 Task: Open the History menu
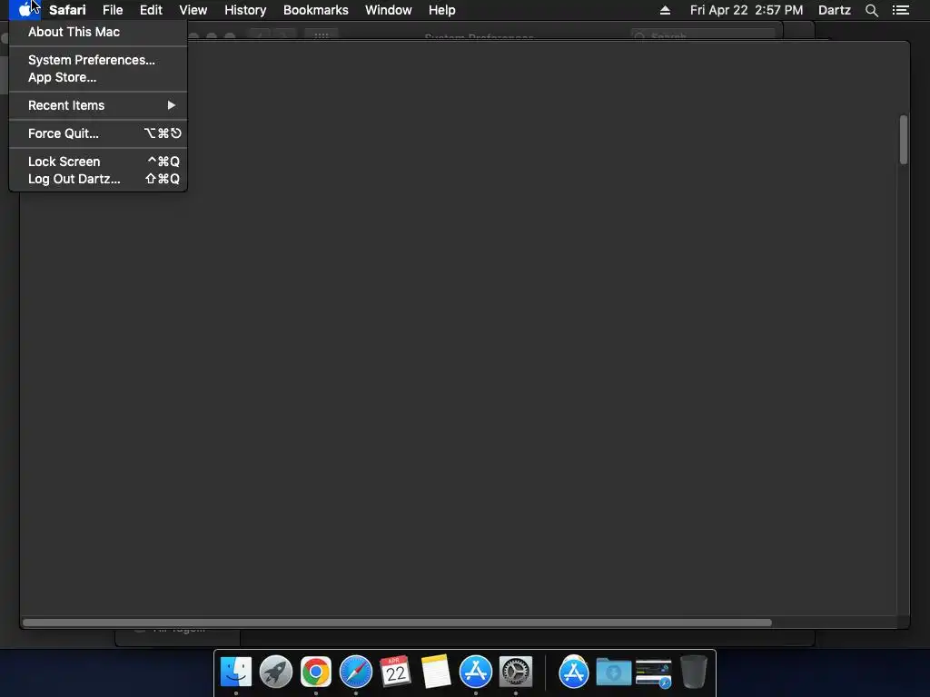tap(245, 10)
